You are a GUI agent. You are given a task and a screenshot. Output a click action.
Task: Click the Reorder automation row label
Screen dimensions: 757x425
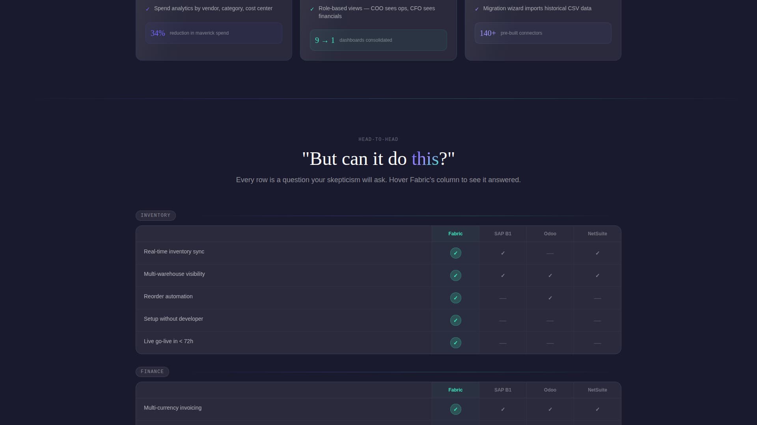pos(168,296)
